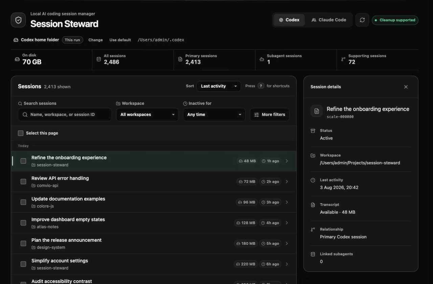Image resolution: width=433 pixels, height=284 pixels.
Task: Open the All workspaces dropdown
Action: [147, 115]
